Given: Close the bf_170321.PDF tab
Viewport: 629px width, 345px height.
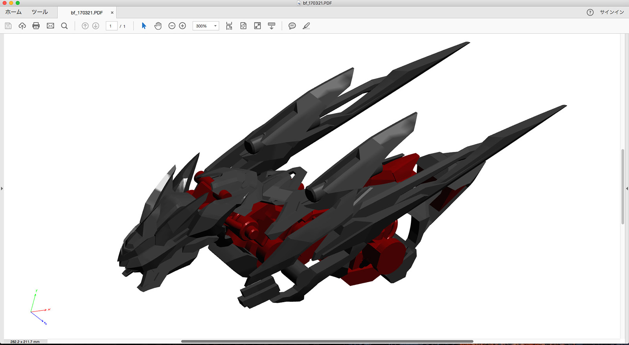Looking at the screenshot, I should coord(112,13).
